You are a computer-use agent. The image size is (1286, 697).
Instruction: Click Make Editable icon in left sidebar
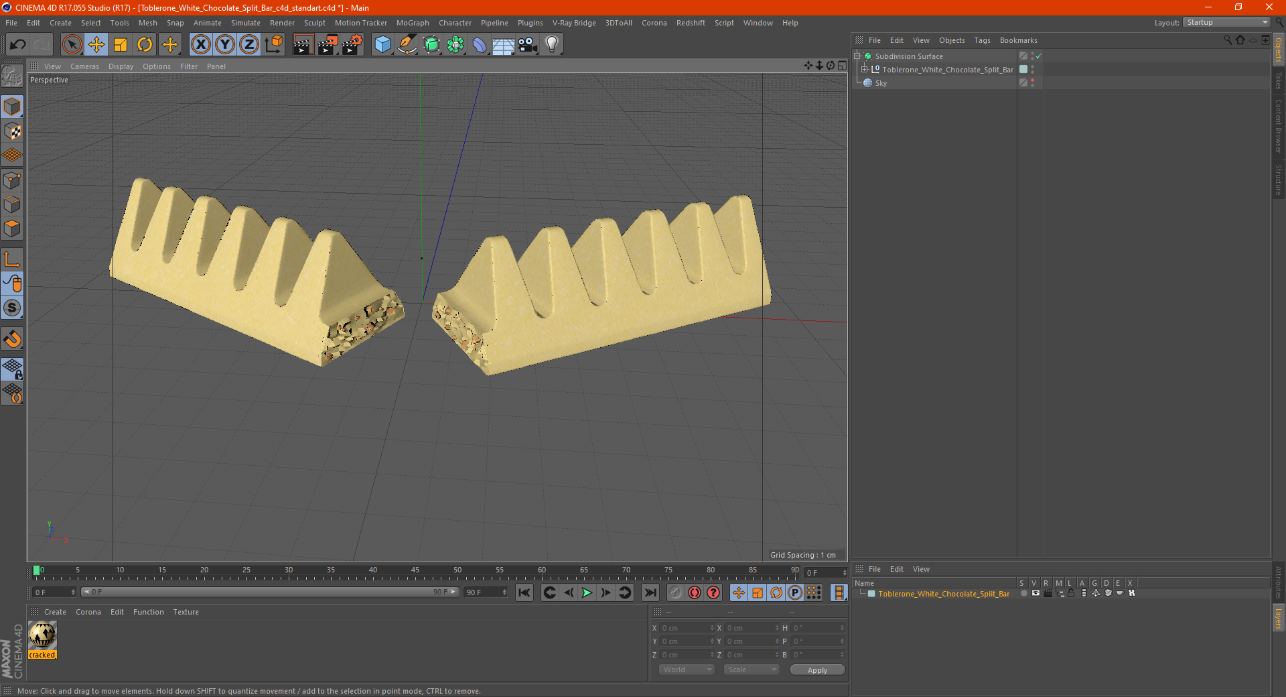12,76
